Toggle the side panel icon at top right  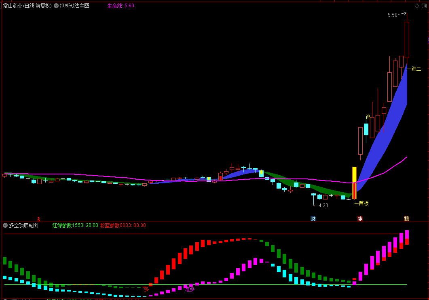pyautogui.click(x=424, y=6)
